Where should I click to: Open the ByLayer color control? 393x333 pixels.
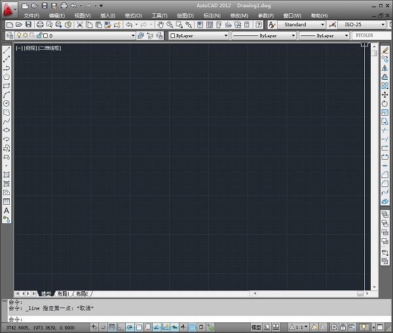[x=198, y=36]
